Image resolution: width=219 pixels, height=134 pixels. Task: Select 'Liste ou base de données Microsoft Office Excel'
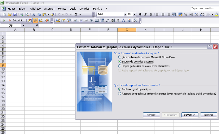pos(120,57)
